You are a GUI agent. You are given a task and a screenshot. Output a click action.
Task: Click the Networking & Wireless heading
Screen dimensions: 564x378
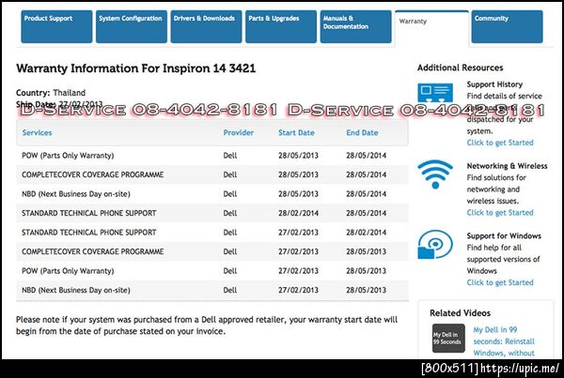click(x=508, y=166)
